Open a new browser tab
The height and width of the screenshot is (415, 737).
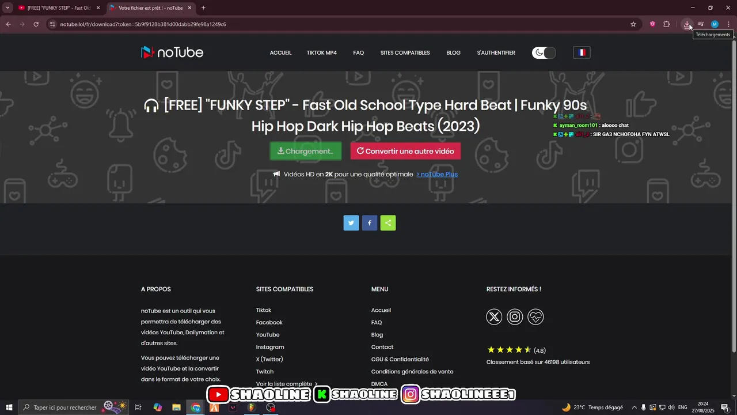point(203,8)
